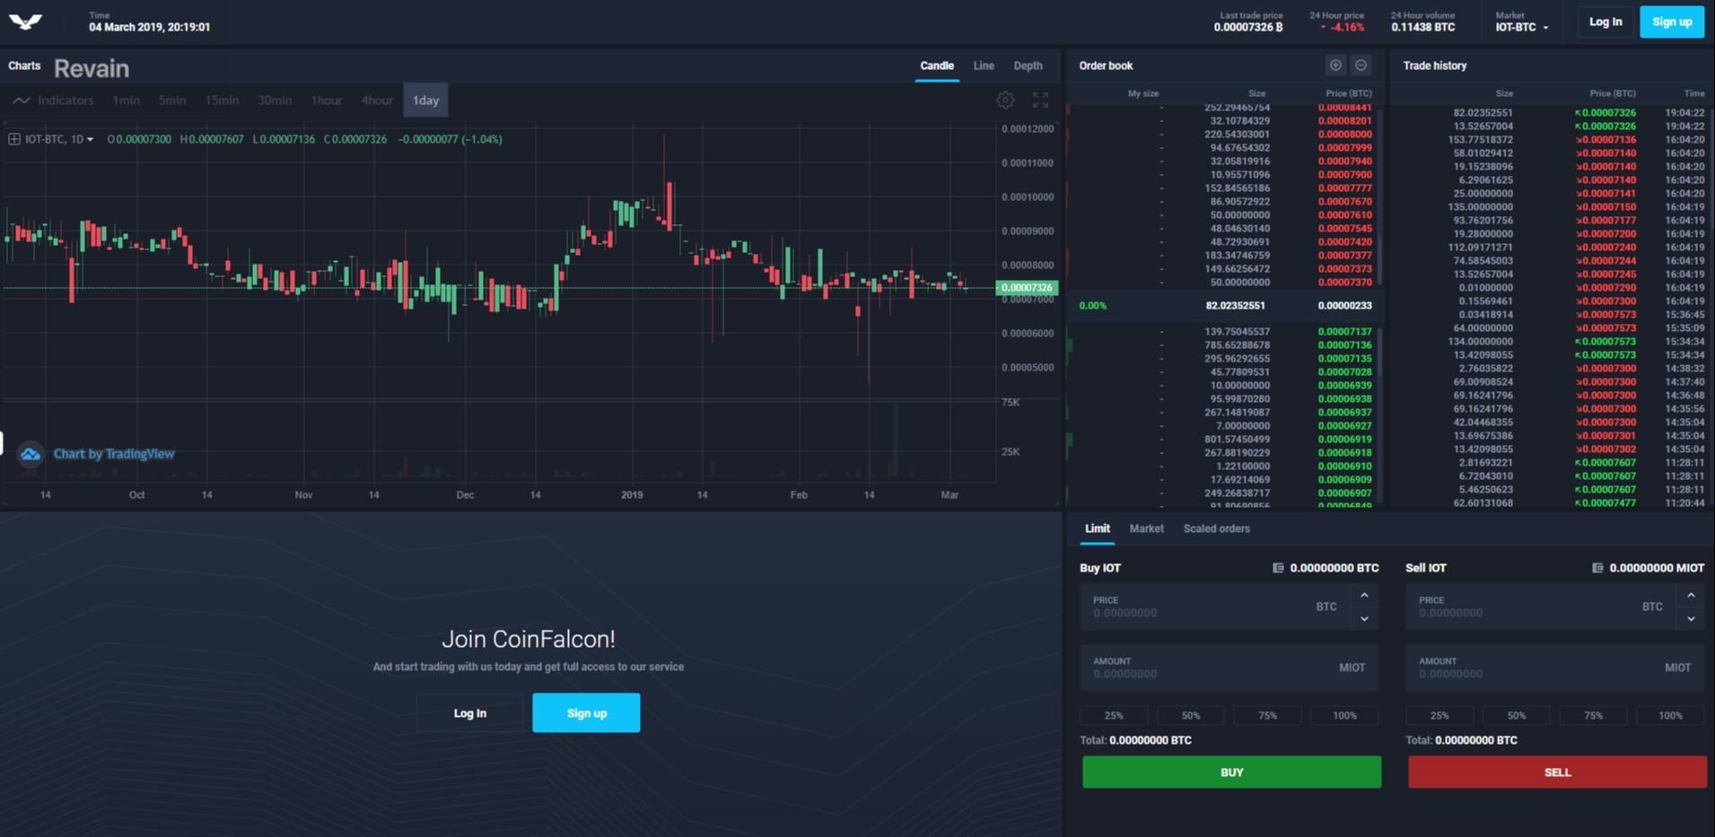Select the 5min timeframe
1715x837 pixels.
172,100
